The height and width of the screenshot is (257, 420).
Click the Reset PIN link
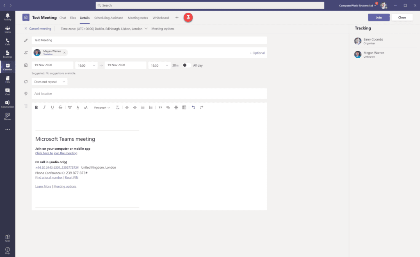click(71, 177)
